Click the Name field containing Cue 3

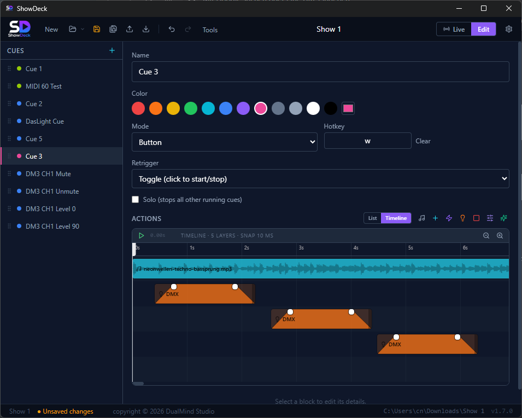pos(320,72)
